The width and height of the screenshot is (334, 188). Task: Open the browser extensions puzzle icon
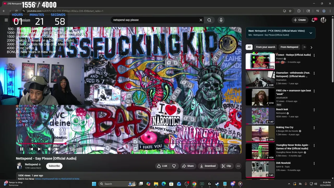point(299,11)
